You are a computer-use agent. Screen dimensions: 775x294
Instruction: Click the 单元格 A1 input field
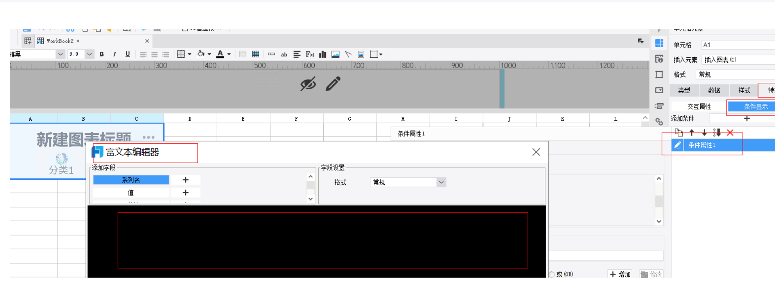[738, 45]
